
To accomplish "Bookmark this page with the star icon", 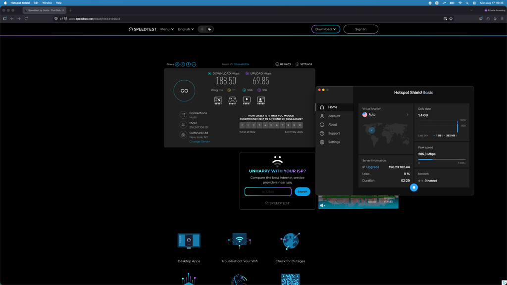I will (x=451, y=19).
